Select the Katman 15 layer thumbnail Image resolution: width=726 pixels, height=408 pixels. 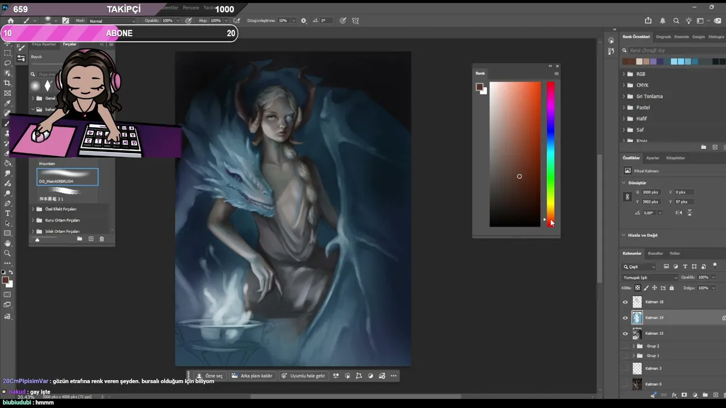pyautogui.click(x=637, y=333)
